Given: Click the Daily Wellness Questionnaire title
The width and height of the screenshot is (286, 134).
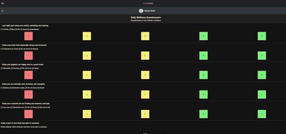Looking at the screenshot, I should 146,18.
